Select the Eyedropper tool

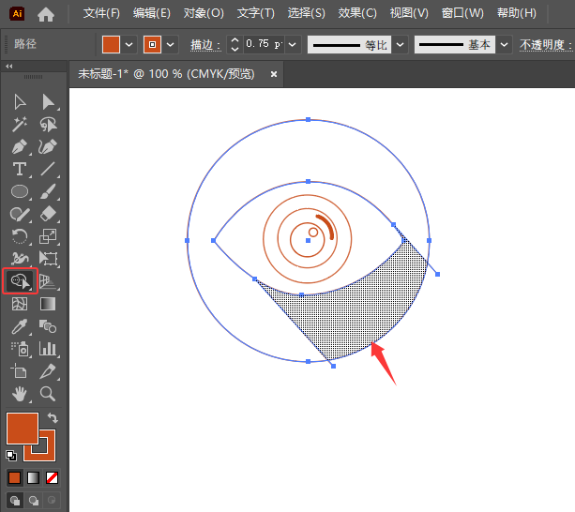(x=20, y=326)
